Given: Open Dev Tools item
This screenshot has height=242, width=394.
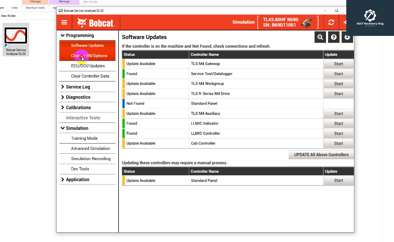Looking at the screenshot, I should (x=87, y=169).
